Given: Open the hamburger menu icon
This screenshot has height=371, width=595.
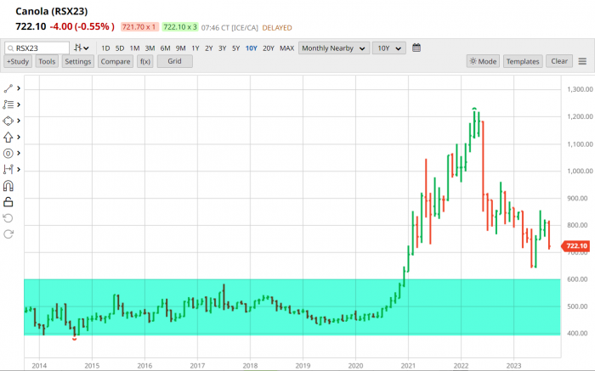Looking at the screenshot, I should (x=582, y=61).
